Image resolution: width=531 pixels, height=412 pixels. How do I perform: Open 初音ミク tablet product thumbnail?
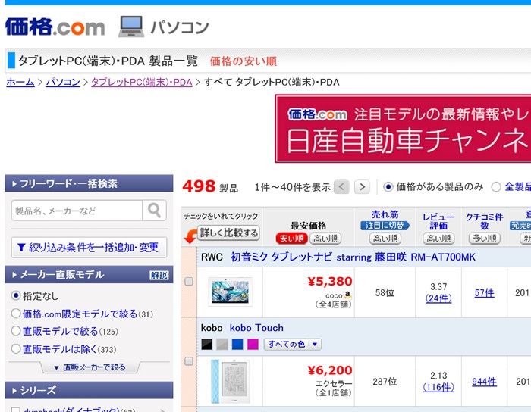(x=231, y=292)
